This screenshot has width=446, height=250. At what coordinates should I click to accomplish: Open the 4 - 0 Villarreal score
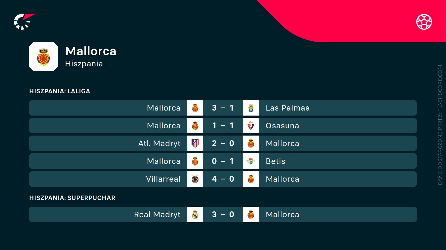pos(223,179)
